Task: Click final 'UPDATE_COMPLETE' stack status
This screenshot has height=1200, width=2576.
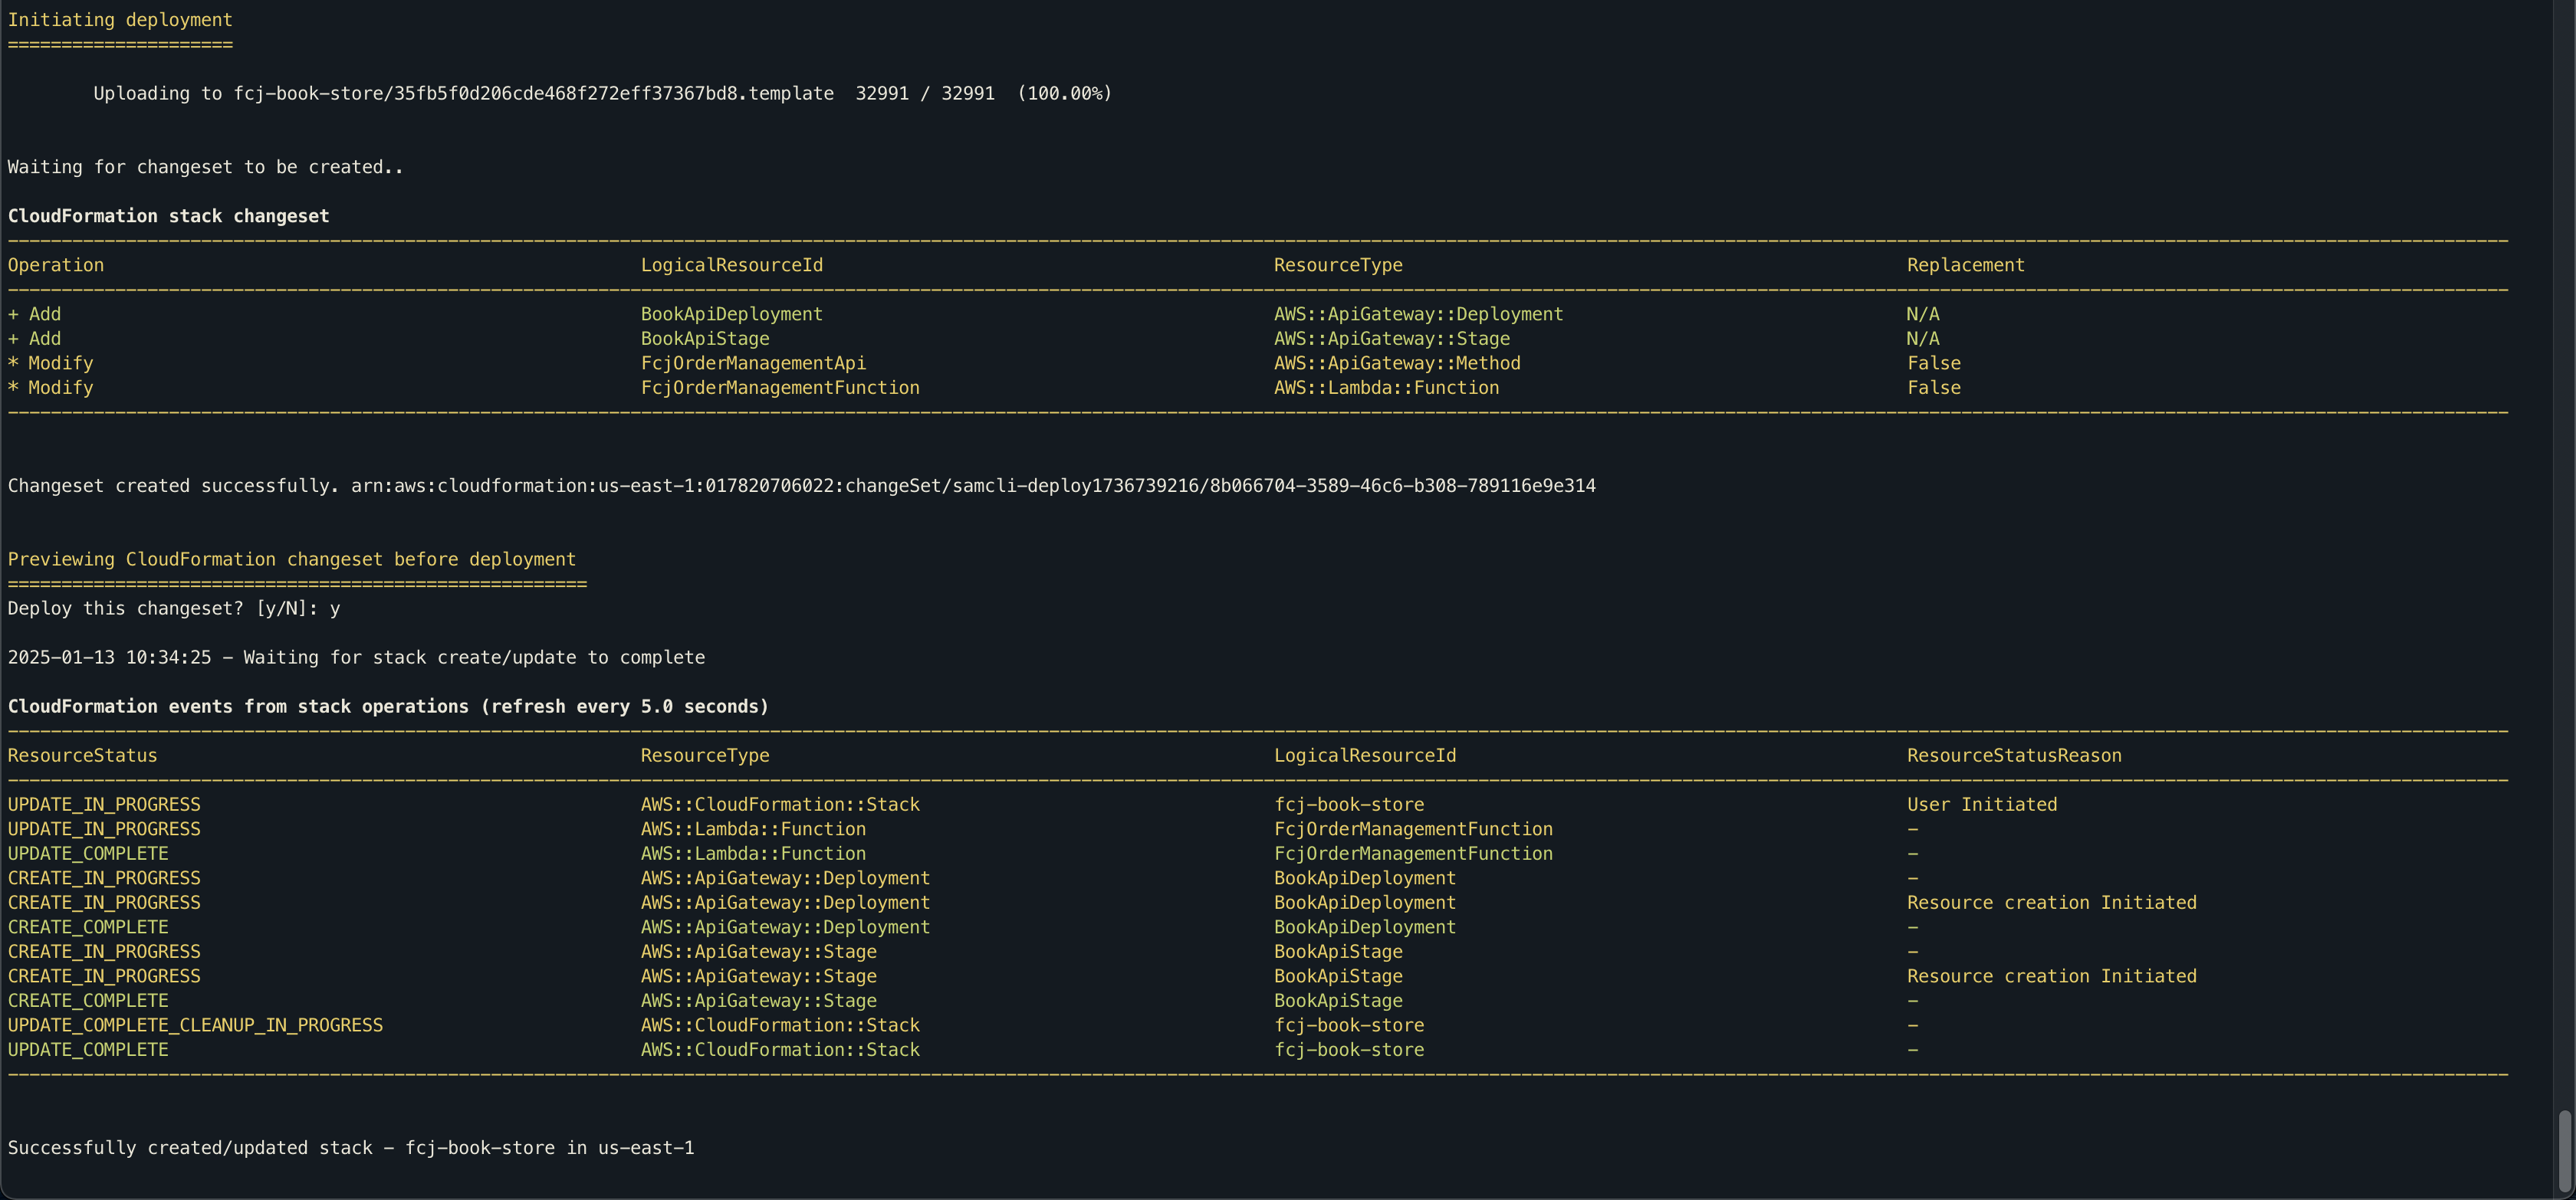Action: tap(88, 1049)
